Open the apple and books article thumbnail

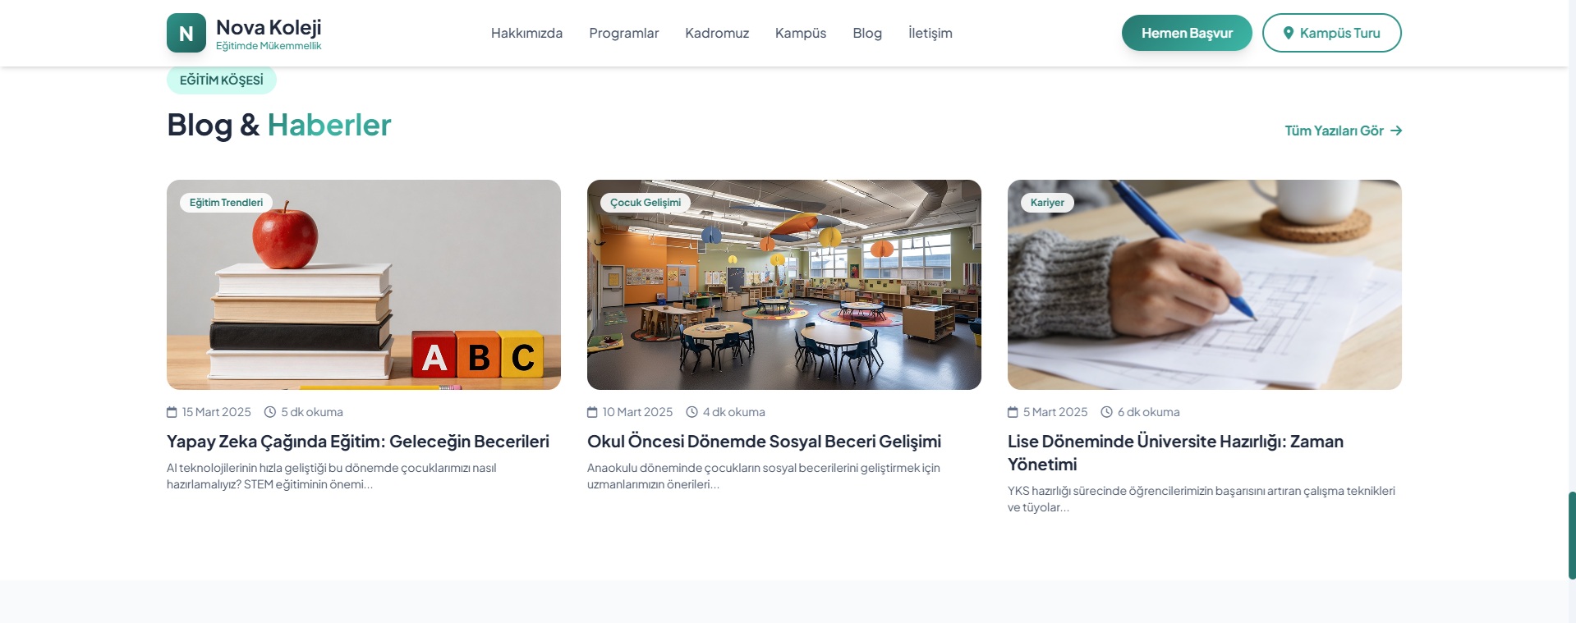(x=364, y=285)
